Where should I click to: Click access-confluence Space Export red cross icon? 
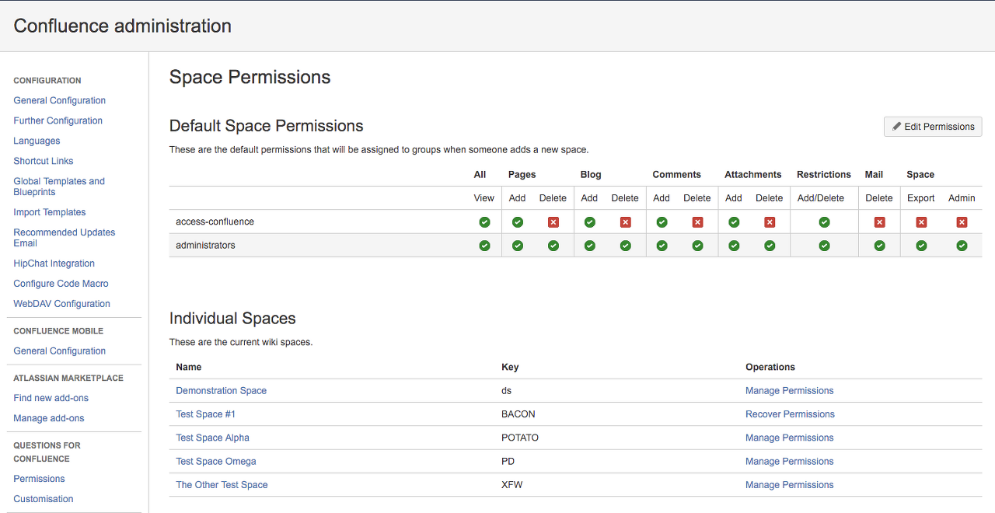tap(921, 222)
